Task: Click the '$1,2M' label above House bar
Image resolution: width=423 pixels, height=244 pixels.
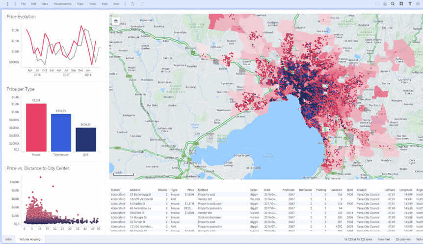Action: 36,100
